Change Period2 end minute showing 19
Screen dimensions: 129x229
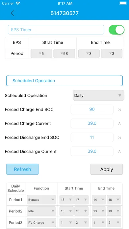coord(114,211)
